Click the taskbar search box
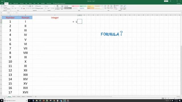Image resolution: width=182 pixels, height=102 pixels. 16,101
